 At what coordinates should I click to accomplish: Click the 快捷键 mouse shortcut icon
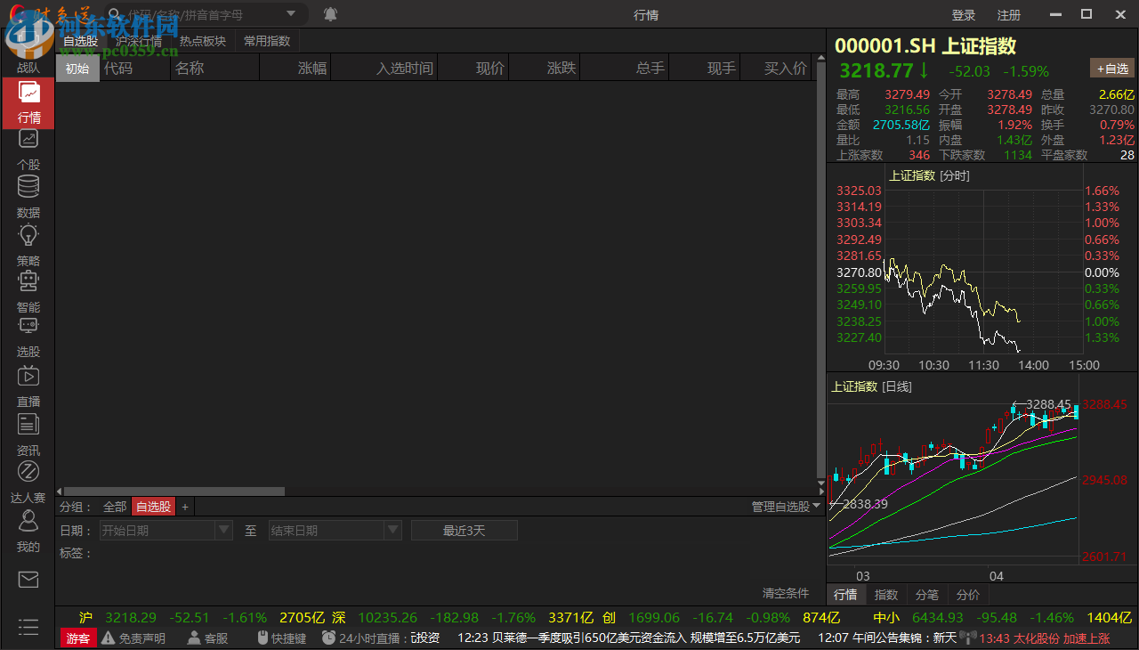click(263, 638)
